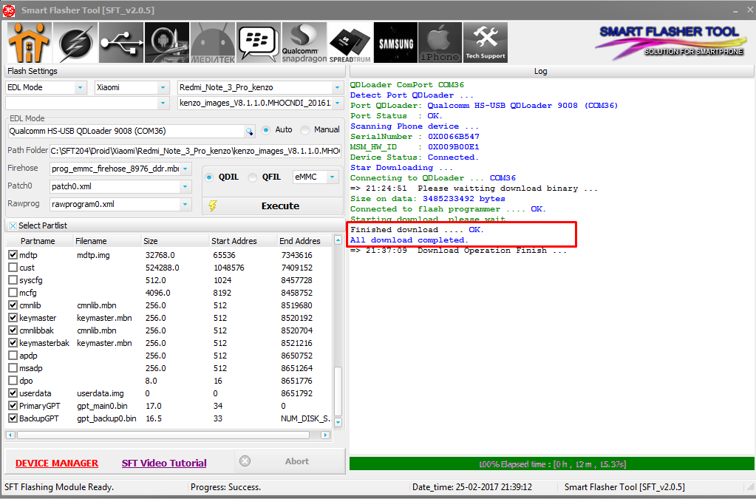
Task: Select the lightning flash module icon
Action: [75, 42]
